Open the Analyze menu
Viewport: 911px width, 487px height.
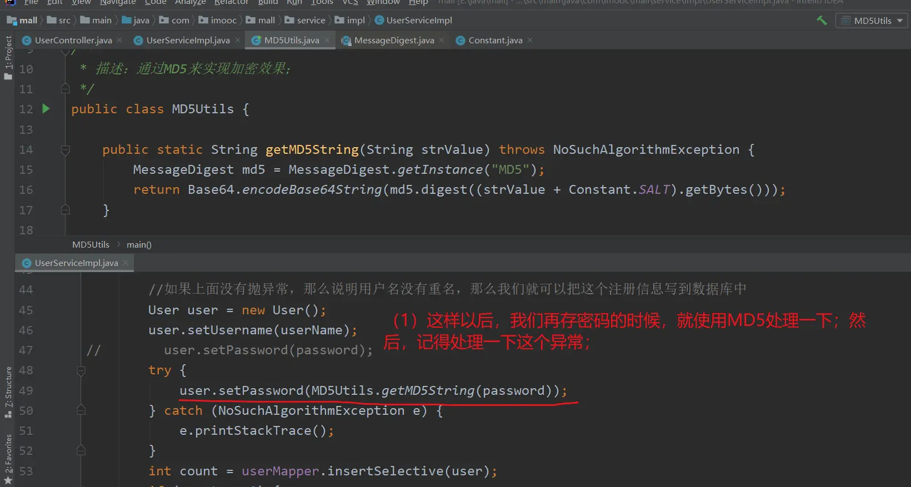[x=190, y=2]
